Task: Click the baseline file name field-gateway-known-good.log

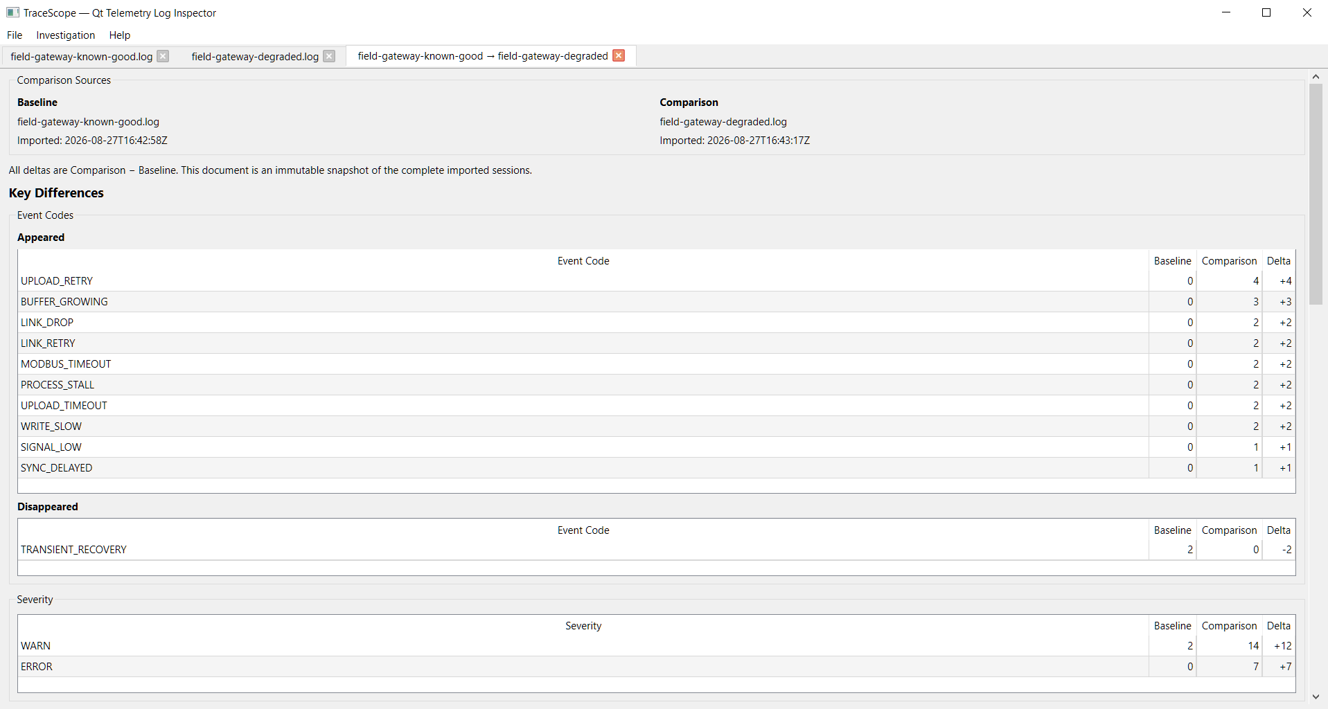Action: pyautogui.click(x=88, y=122)
